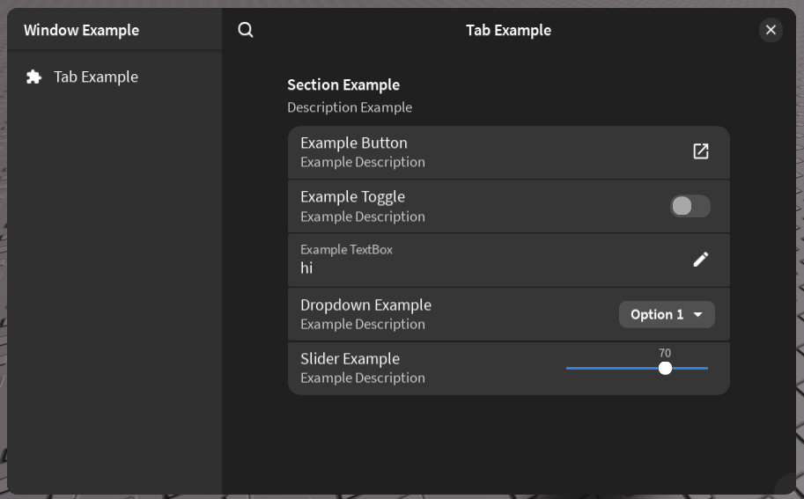Enable the Example Toggle switch
Screen dimensions: 804x499
(x=690, y=206)
